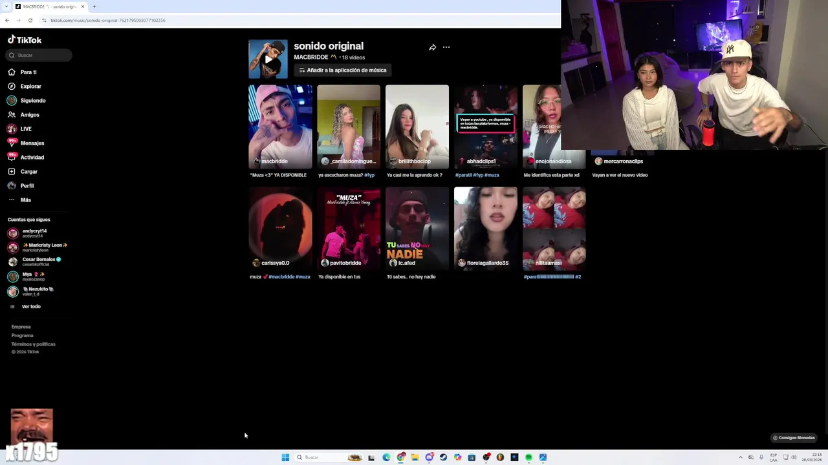The height and width of the screenshot is (465, 828).
Task: Open Mya followed account
Action: 27,276
